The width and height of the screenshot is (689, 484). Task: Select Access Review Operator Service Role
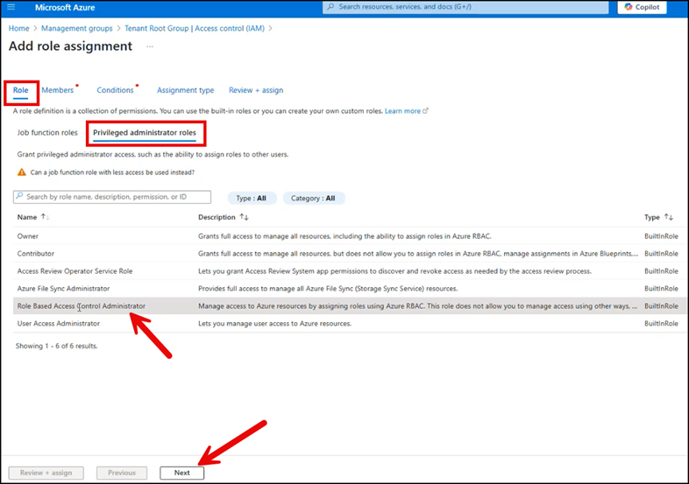(350, 271)
